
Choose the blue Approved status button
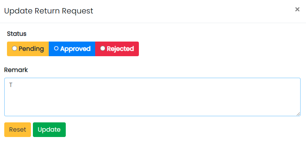point(72,49)
